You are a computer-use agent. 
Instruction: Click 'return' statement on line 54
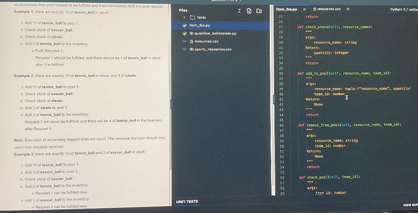tap(313, 167)
